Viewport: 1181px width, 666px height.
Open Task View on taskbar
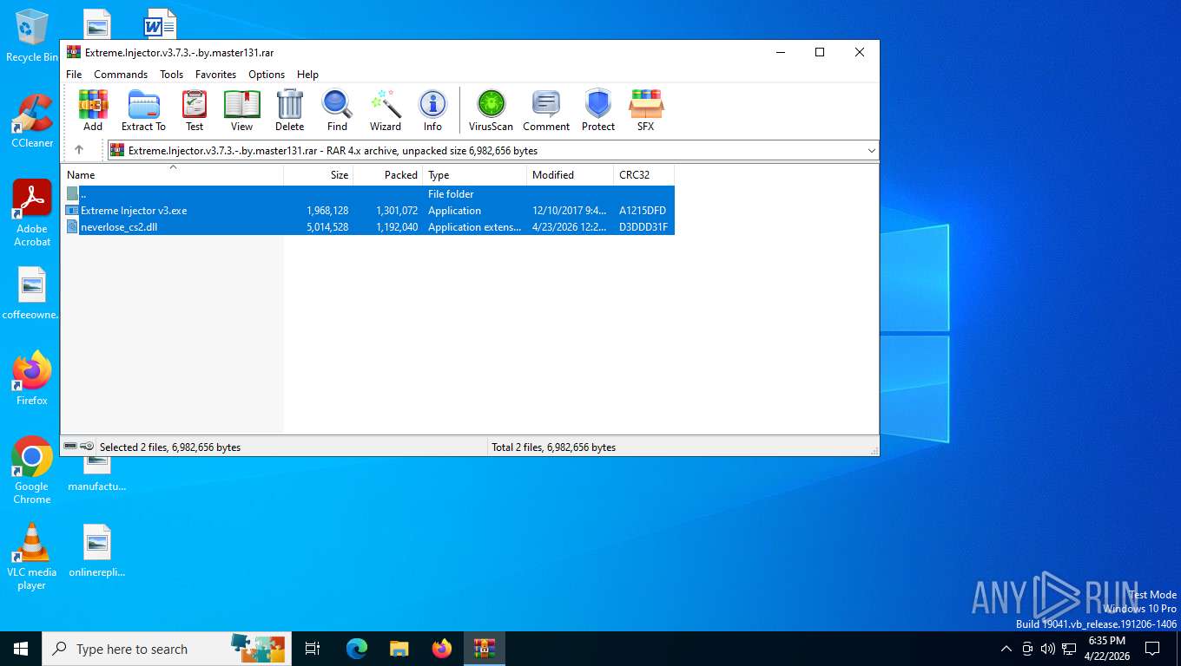313,649
